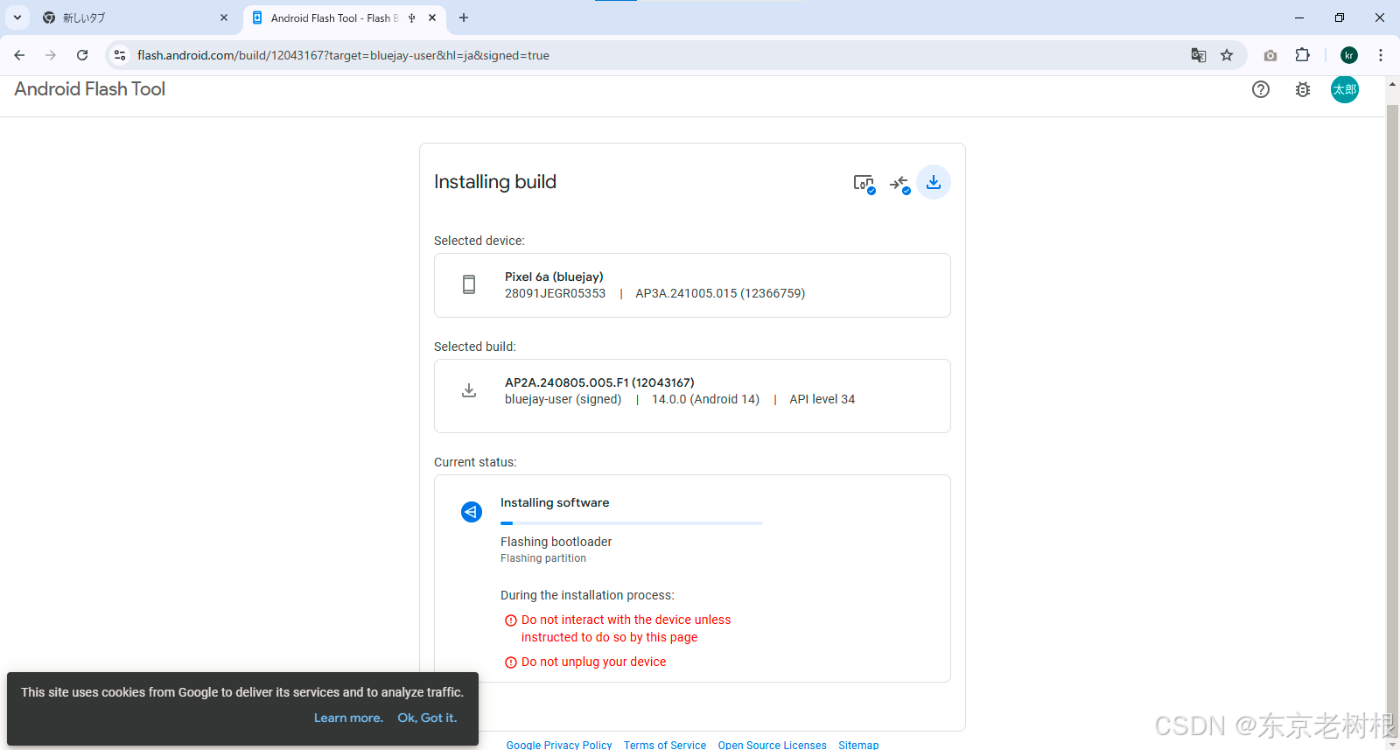Select the Android Flash Tool tab
This screenshot has height=750, width=1400.
pyautogui.click(x=344, y=18)
